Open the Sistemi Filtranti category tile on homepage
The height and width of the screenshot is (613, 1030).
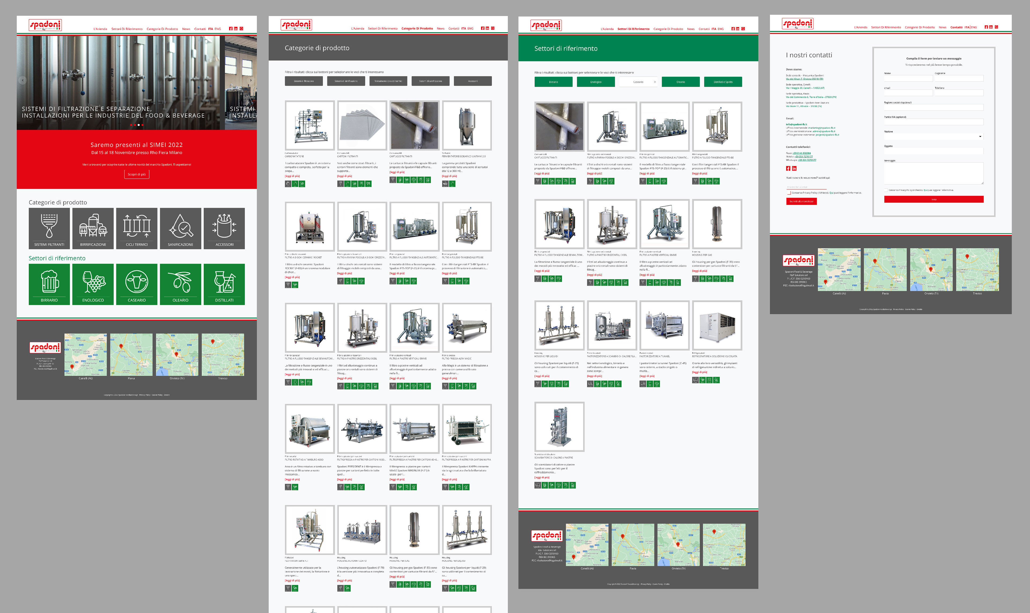(x=49, y=228)
